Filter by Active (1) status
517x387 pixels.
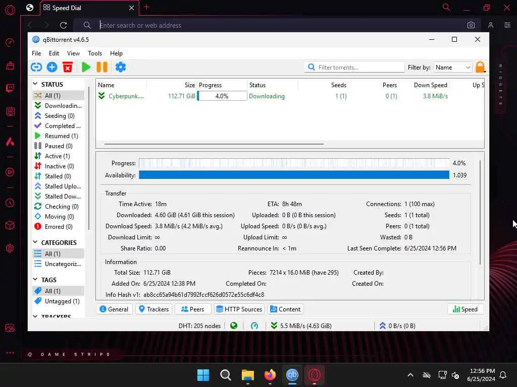59,156
